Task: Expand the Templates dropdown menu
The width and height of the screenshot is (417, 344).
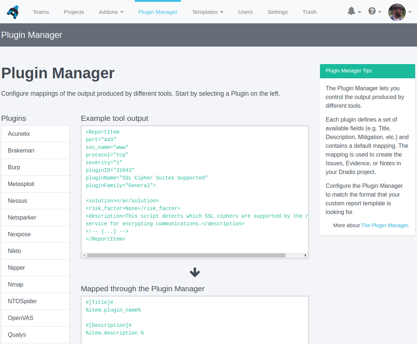Action: (207, 12)
